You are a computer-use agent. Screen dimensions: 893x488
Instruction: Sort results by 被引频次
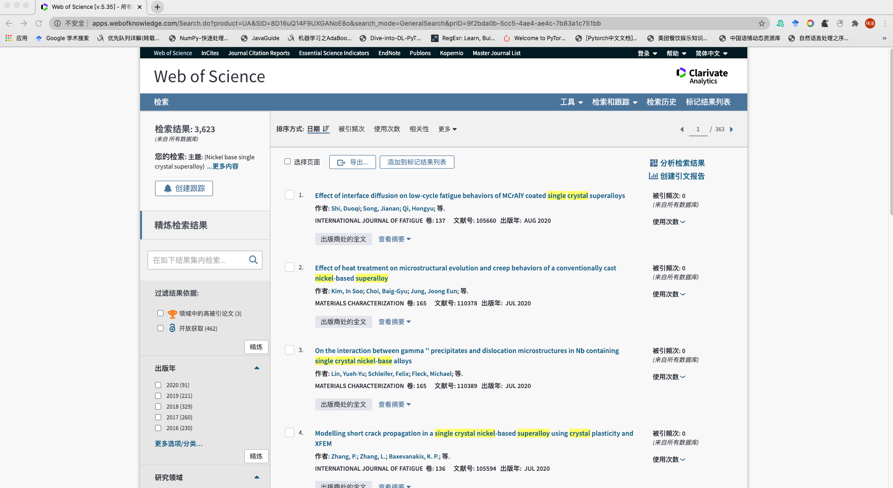[351, 129]
